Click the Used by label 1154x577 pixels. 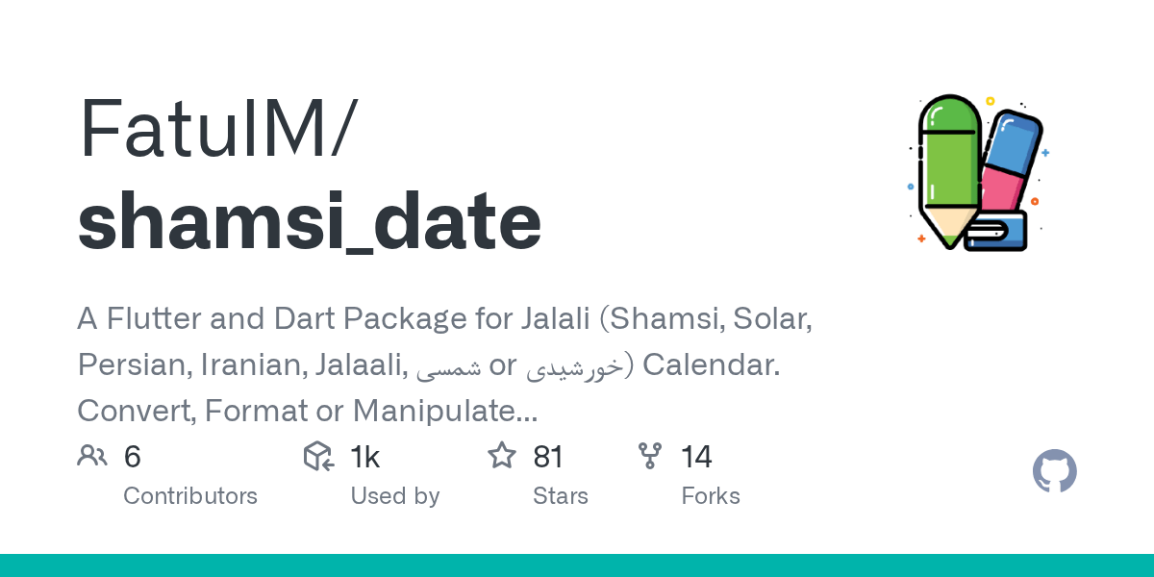coord(394,496)
